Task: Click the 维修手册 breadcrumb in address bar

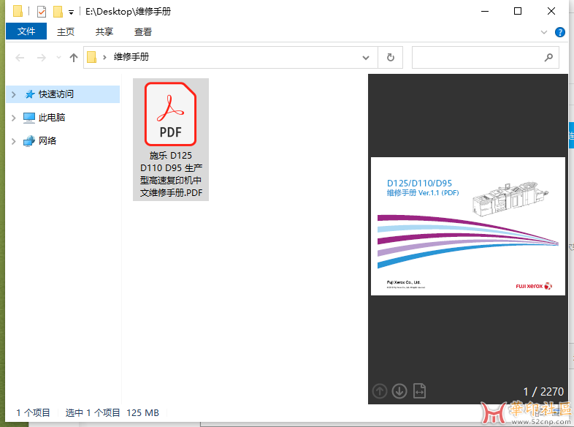Action: (x=131, y=57)
